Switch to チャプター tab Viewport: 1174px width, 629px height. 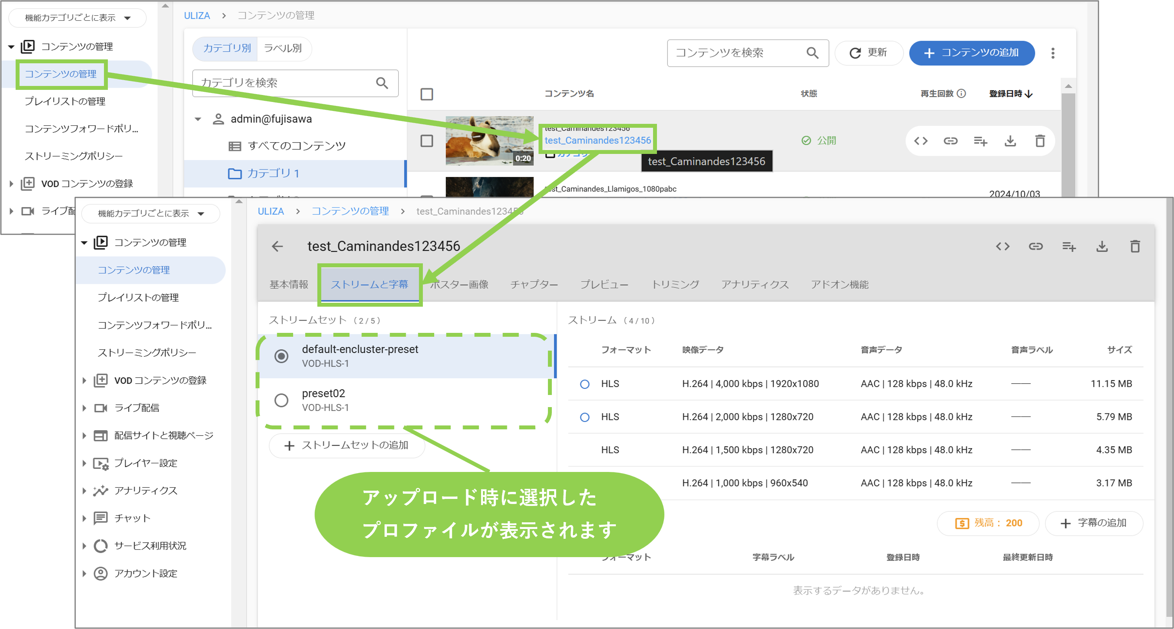[x=534, y=285]
